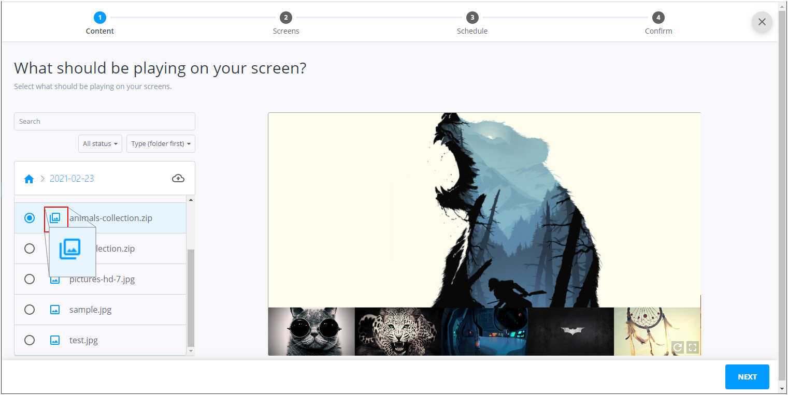Click the file list scrollbar thumb
788x395 pixels.
(191, 298)
